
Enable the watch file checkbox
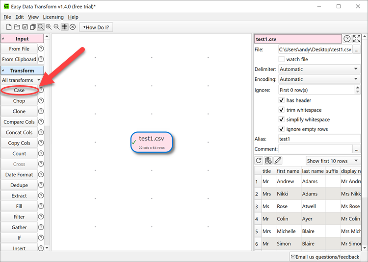point(282,59)
